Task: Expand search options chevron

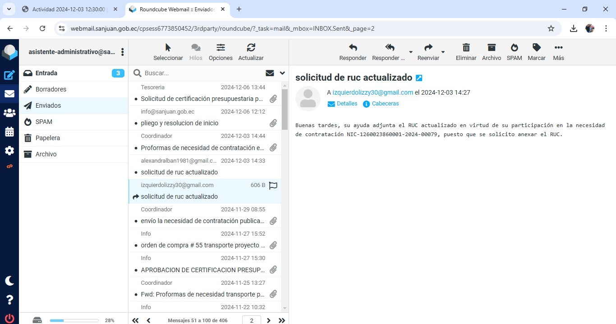Action: click(x=282, y=73)
